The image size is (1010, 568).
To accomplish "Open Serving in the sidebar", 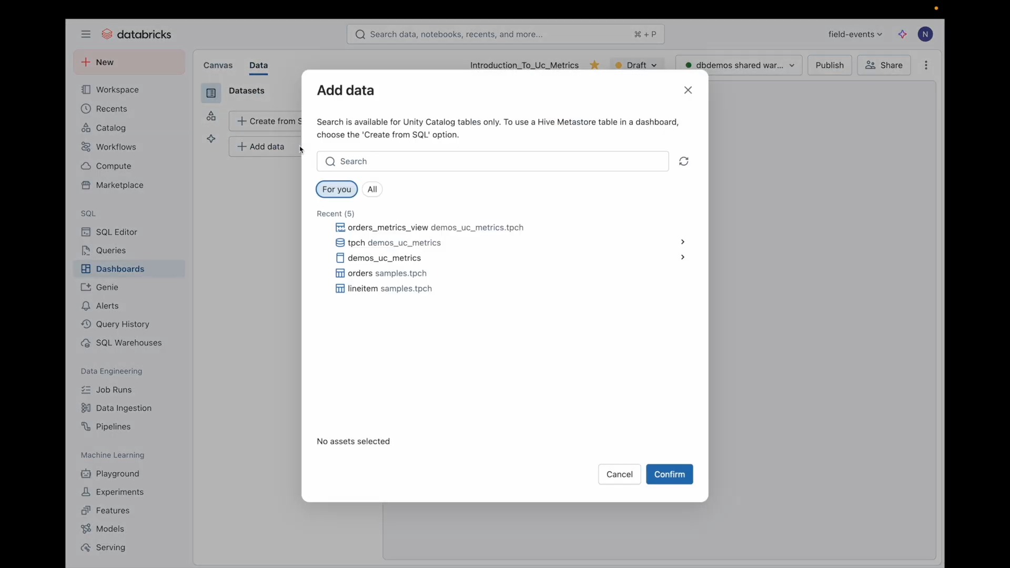I will tap(129, 547).
